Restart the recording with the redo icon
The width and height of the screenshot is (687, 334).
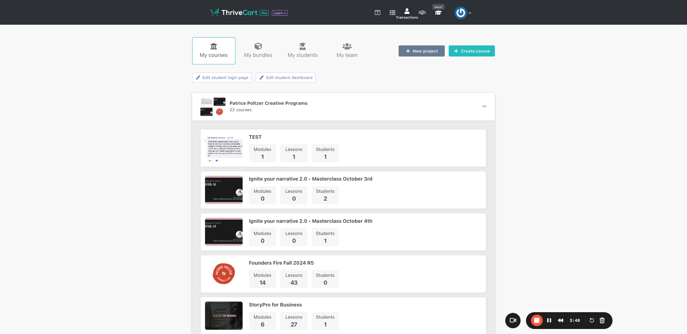click(592, 320)
